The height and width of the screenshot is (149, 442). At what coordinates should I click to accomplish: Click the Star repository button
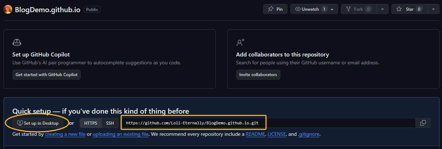[407, 9]
